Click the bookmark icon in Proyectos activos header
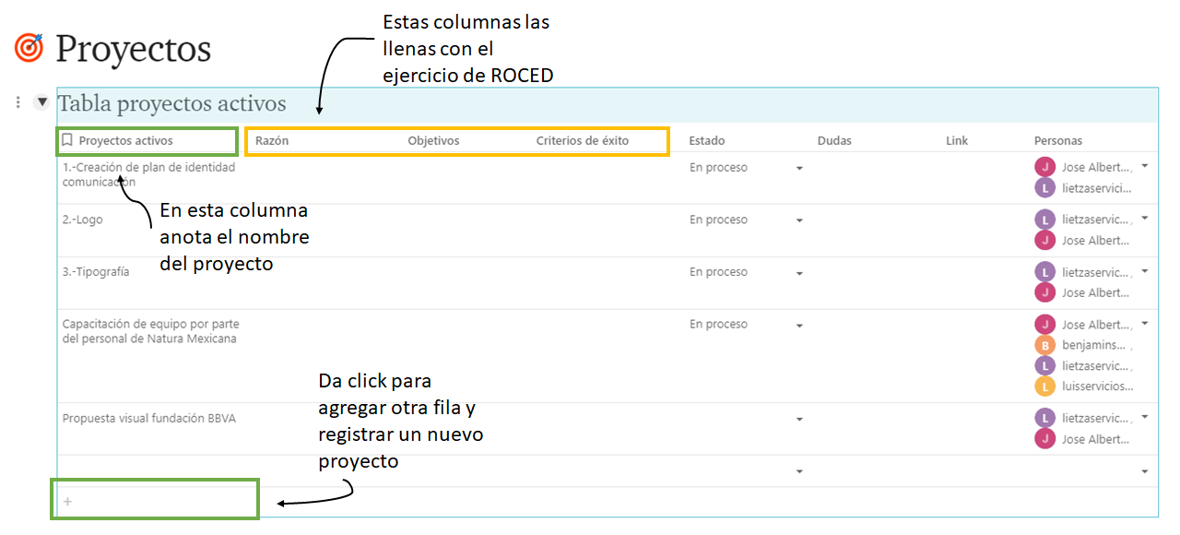Image resolution: width=1180 pixels, height=535 pixels. click(67, 141)
